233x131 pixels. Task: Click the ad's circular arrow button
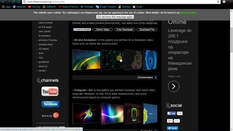(x=174, y=87)
